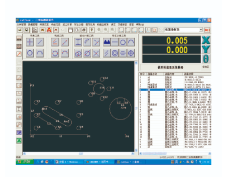The height and width of the screenshot is (177, 229).
Task: Select the highlighted blue row in results list
Action: pos(175,90)
